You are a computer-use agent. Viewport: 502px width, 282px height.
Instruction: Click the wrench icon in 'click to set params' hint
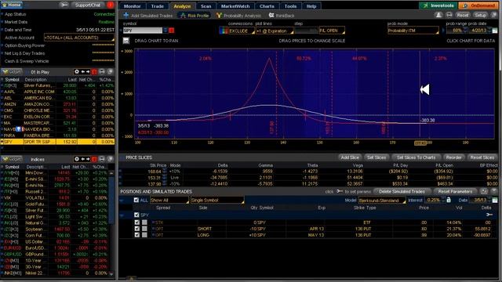pos(340,191)
